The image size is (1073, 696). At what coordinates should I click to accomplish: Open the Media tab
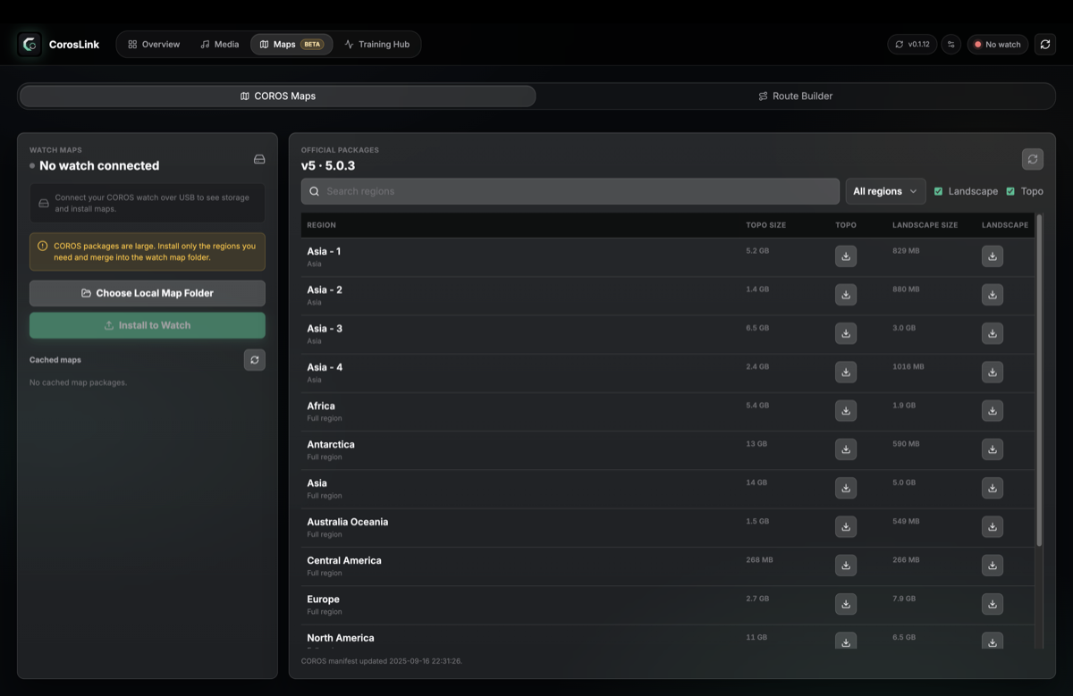[x=219, y=44]
